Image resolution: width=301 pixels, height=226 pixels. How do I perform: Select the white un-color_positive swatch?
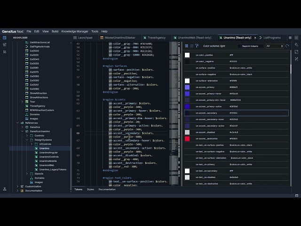click(x=187, y=55)
